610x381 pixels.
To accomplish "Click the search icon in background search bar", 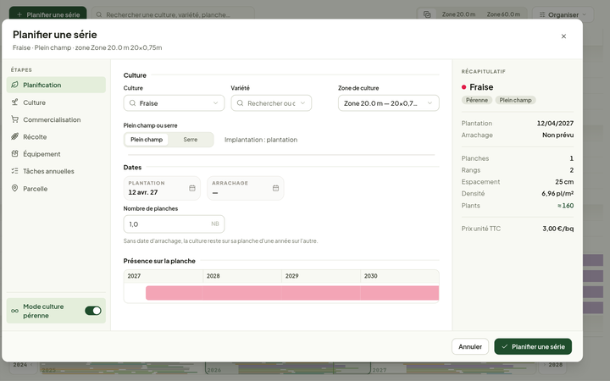I will coord(99,14).
